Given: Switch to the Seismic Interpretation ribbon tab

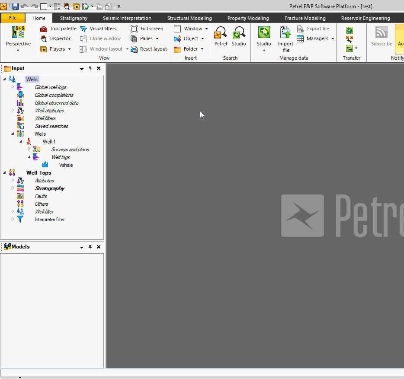Looking at the screenshot, I should tap(127, 18).
